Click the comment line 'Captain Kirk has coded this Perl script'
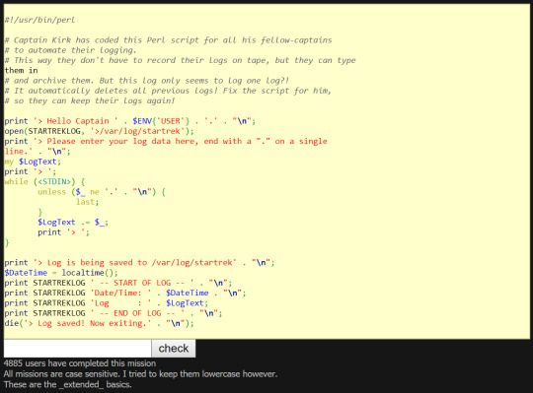 pos(168,40)
